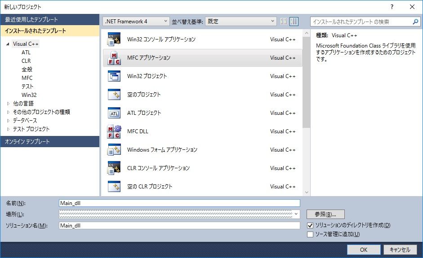
Task: Enable ソース管理に追加 checkbox
Action: 310,234
